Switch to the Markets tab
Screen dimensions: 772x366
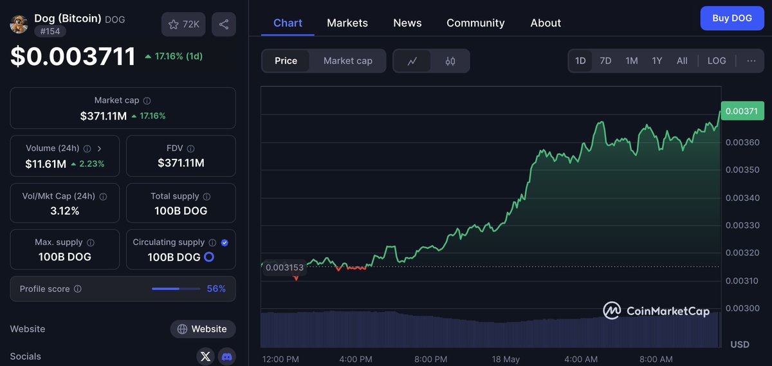(347, 23)
